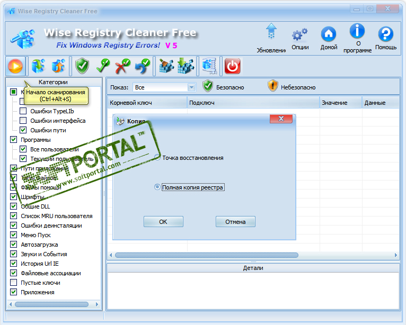406x325 pixels.
Task: Click the registry defrag compress icon
Action: point(209,66)
